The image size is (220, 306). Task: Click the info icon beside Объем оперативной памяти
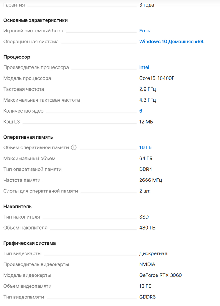point(74,147)
